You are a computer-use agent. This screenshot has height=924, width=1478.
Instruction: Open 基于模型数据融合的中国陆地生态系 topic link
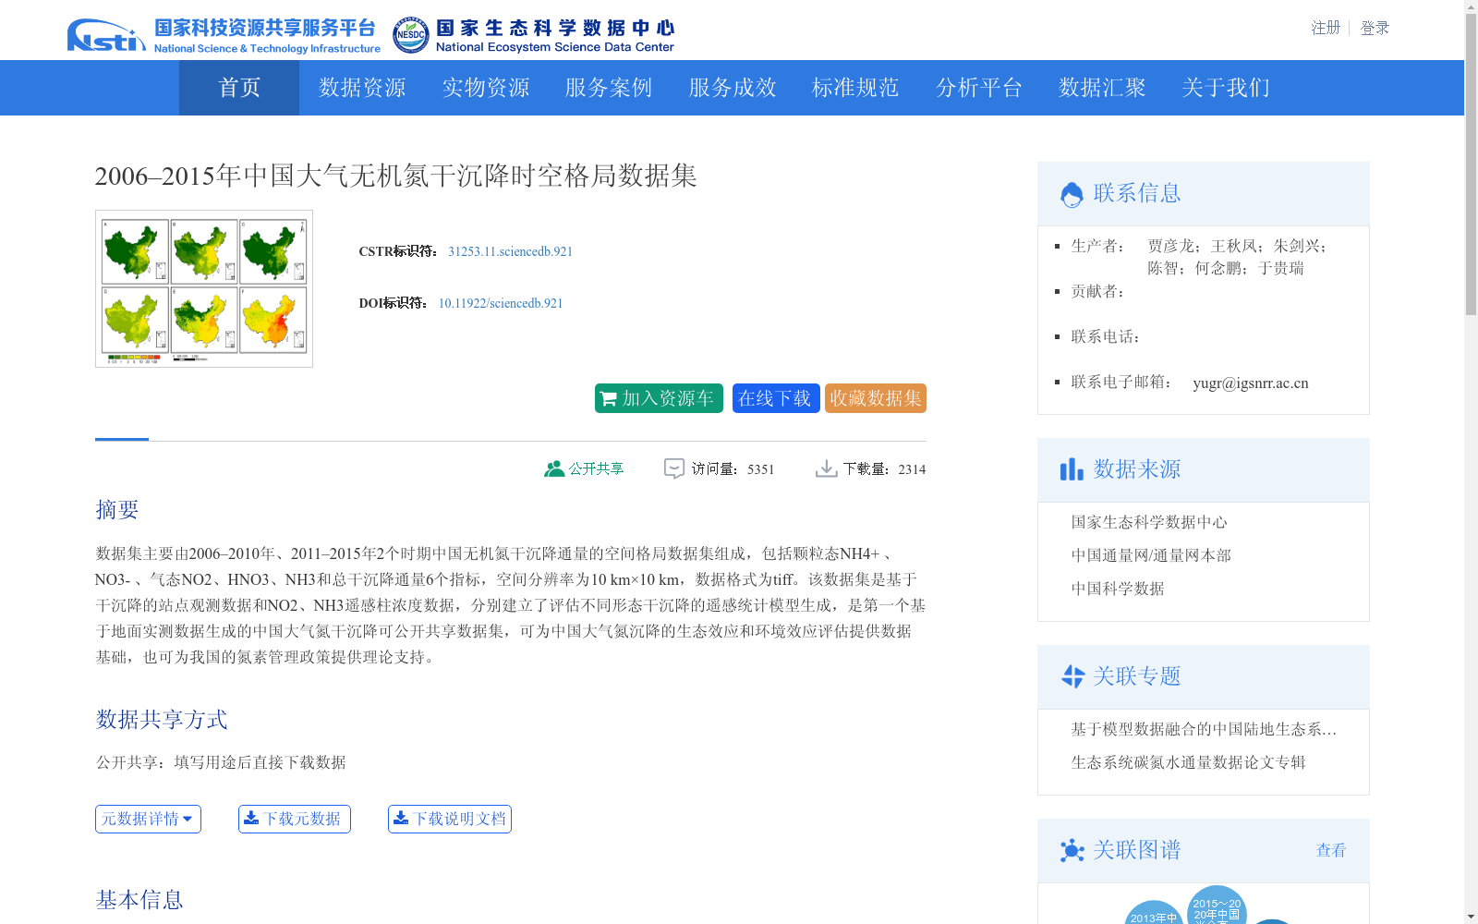[1204, 729]
